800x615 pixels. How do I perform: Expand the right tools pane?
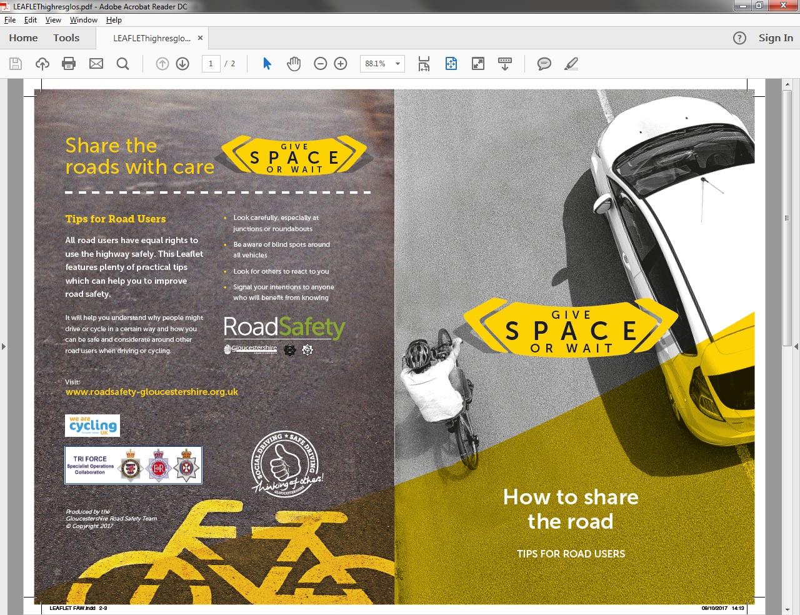(796, 346)
